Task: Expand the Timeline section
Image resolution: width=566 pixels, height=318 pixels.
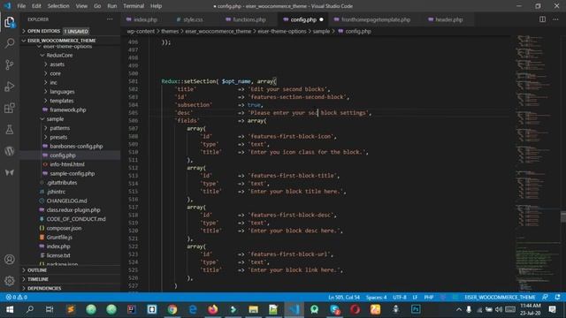Action: tap(38, 279)
